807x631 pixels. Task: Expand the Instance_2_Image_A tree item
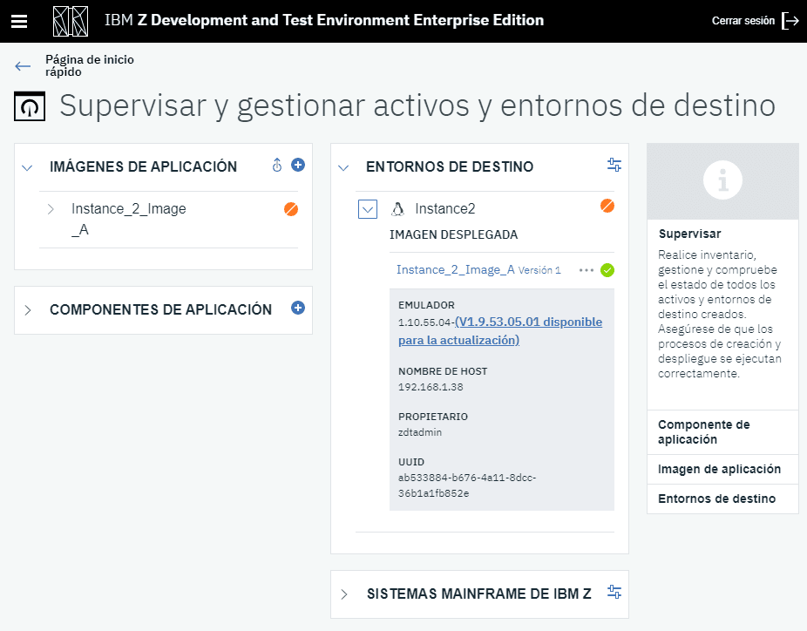pyautogui.click(x=51, y=209)
